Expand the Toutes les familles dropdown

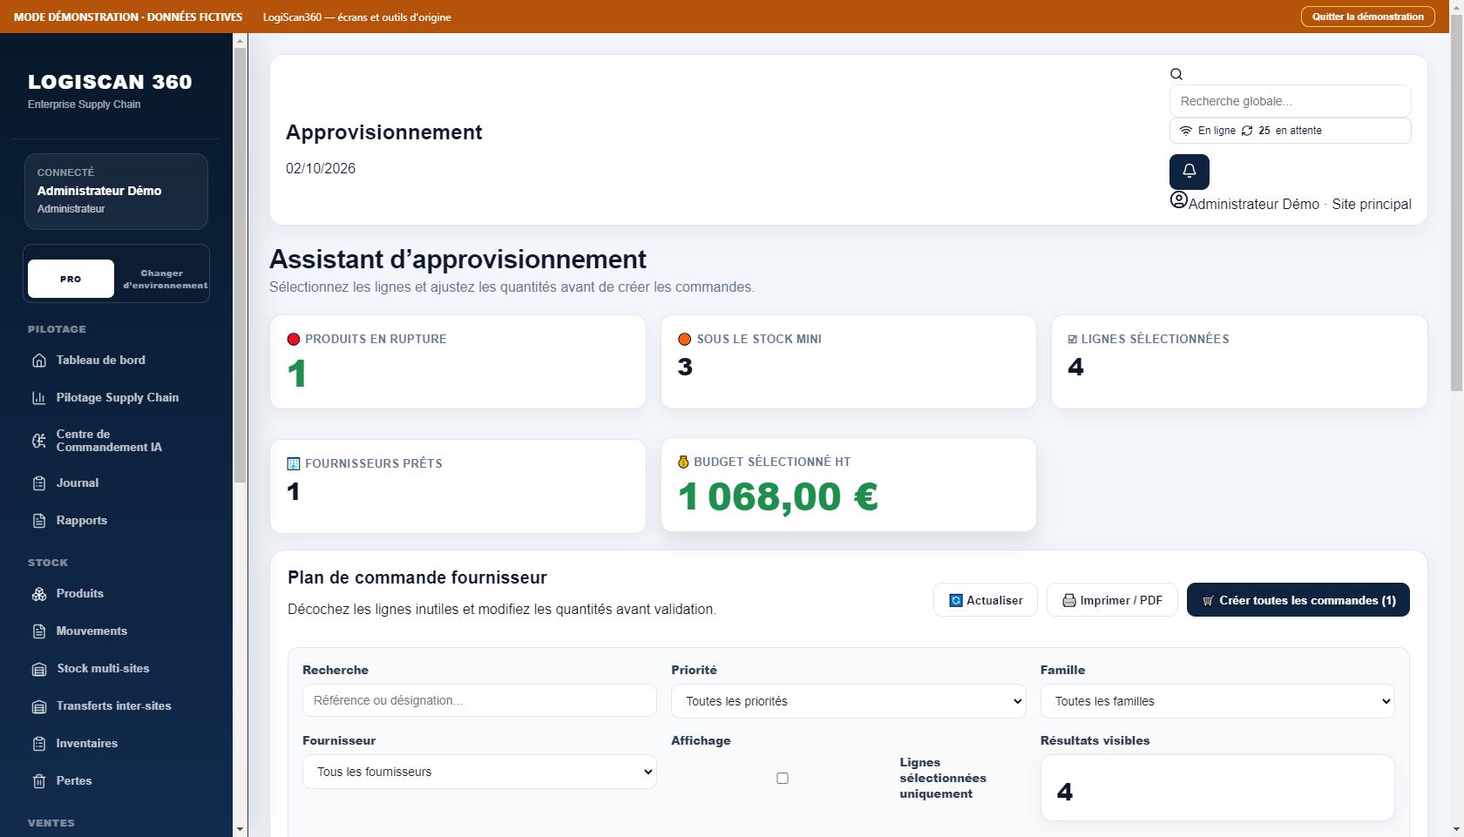click(x=1217, y=701)
